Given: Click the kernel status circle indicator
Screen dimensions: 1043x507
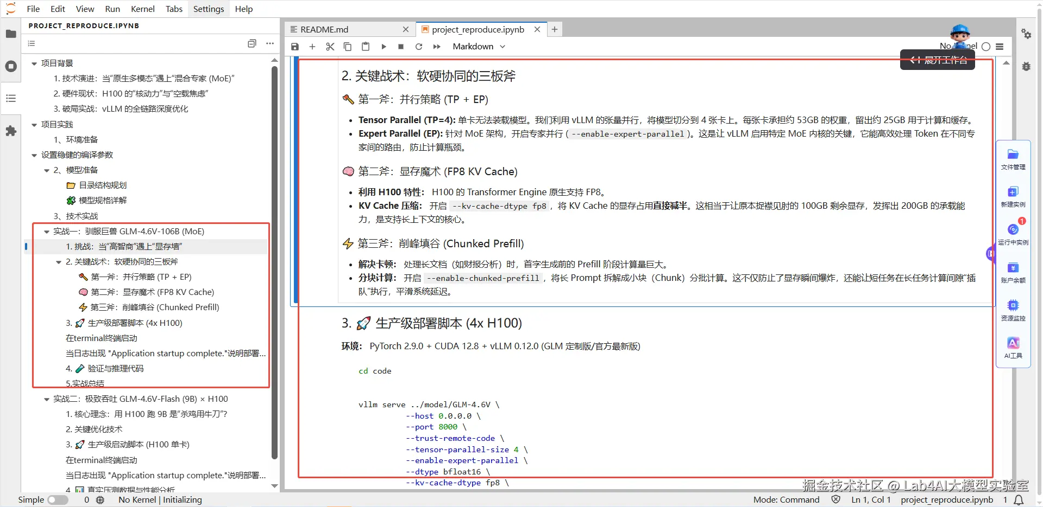Looking at the screenshot, I should (986, 47).
